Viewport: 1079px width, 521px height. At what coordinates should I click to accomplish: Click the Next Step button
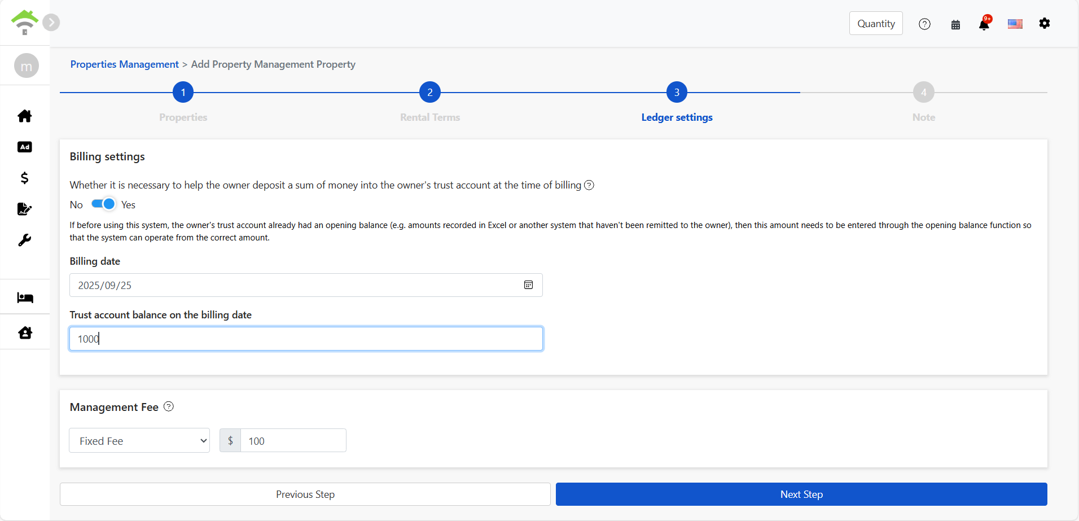pos(801,494)
